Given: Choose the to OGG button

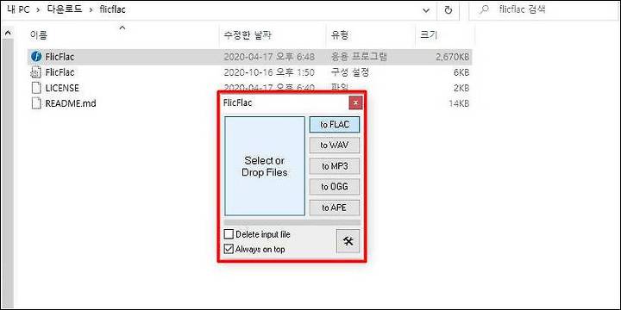Looking at the screenshot, I should click(335, 187).
